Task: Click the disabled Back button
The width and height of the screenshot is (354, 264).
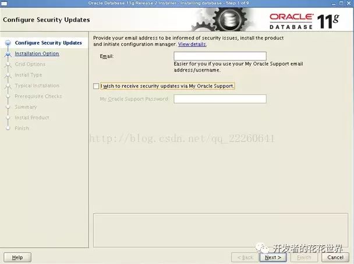Action: coord(245,257)
